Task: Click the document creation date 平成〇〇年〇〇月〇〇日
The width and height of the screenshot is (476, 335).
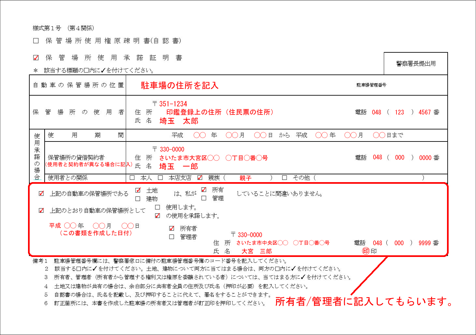Action: pyautogui.click(x=94, y=226)
